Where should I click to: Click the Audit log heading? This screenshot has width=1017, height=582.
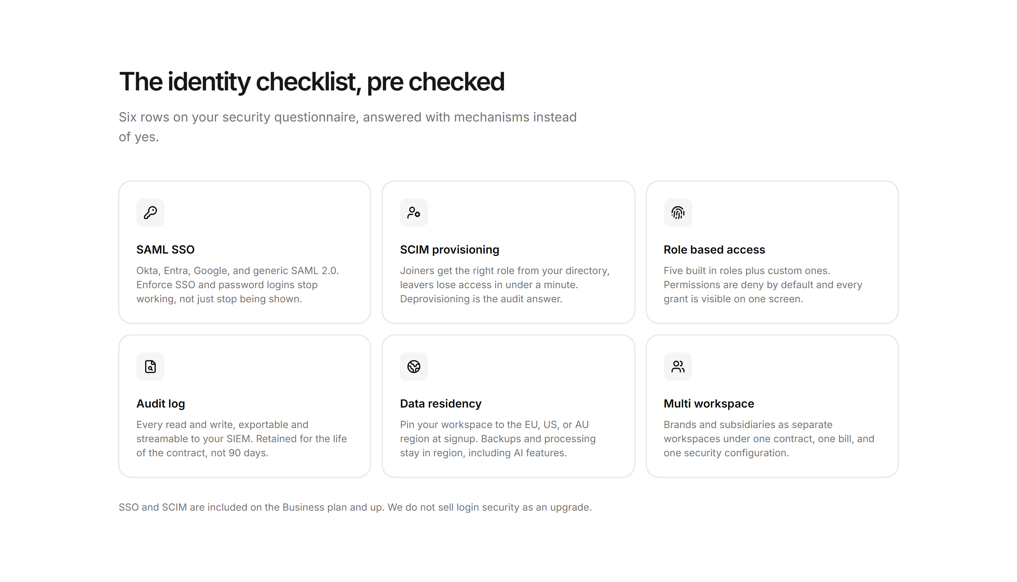coord(161,403)
